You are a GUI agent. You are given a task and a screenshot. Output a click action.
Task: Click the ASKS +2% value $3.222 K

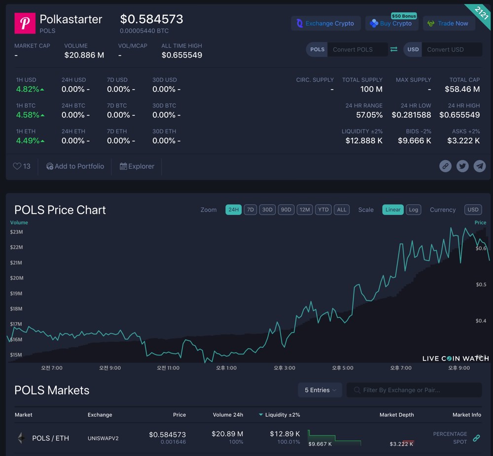pos(463,141)
